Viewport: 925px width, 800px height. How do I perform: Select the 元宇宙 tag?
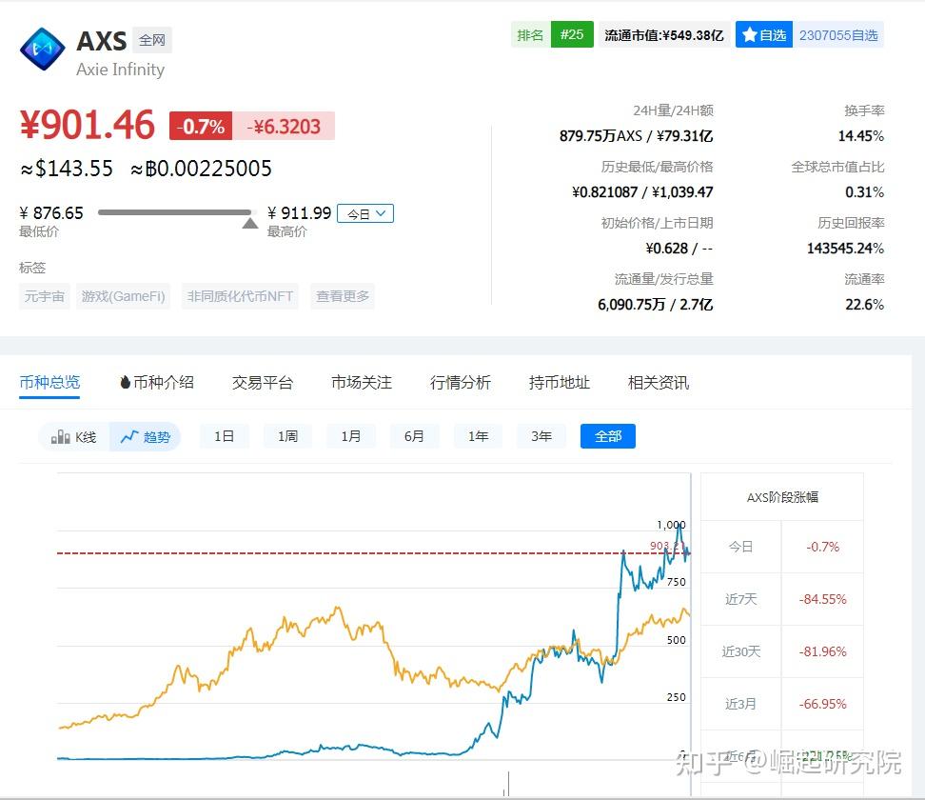coord(44,296)
